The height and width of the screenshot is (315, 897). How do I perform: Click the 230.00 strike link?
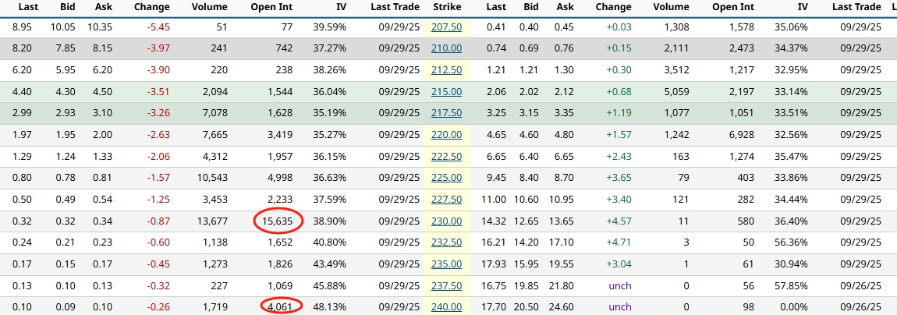click(x=446, y=221)
